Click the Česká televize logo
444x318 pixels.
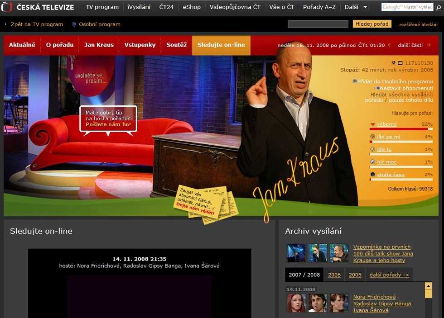(38, 7)
